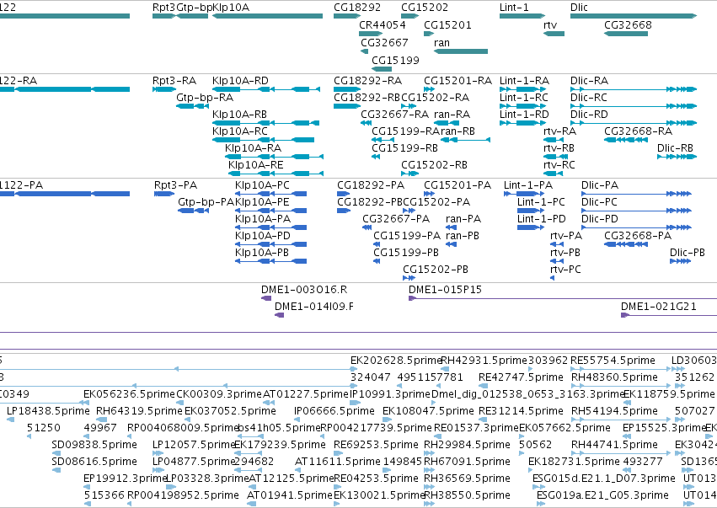
Task: Select EST RH29984.5prime
Action: point(430,453)
